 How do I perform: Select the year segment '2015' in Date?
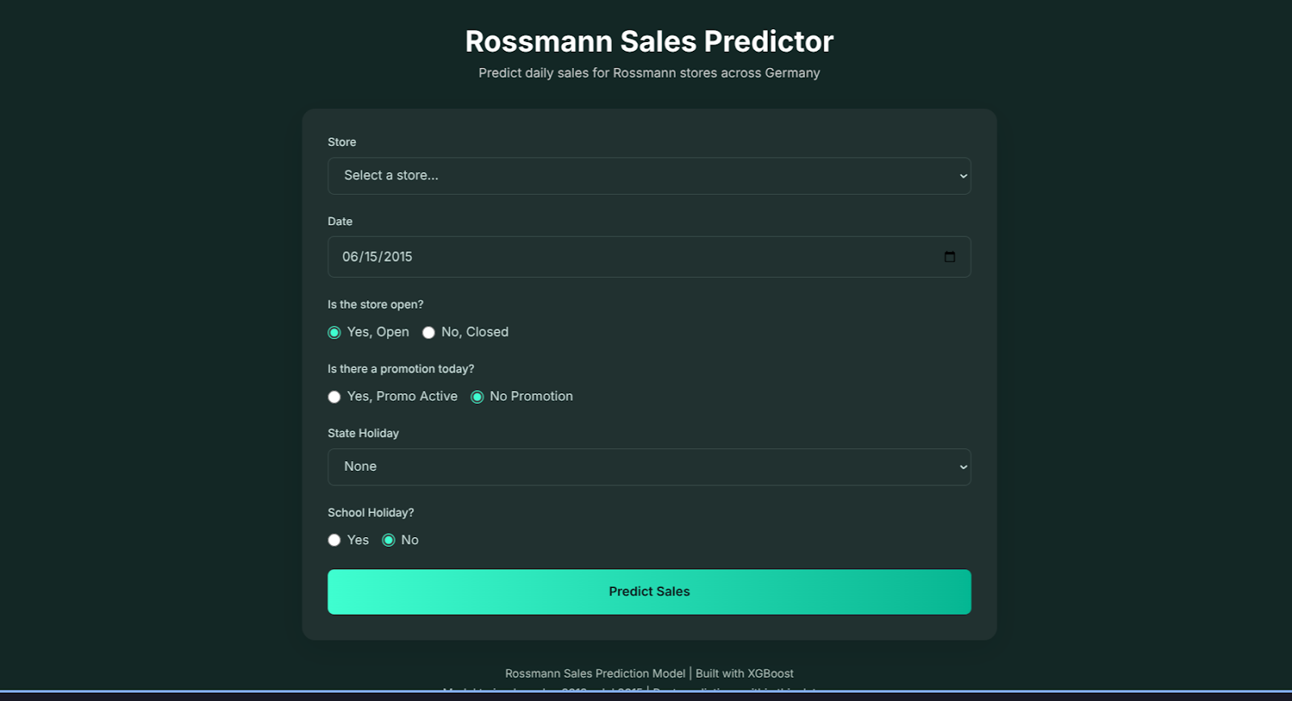click(x=398, y=257)
